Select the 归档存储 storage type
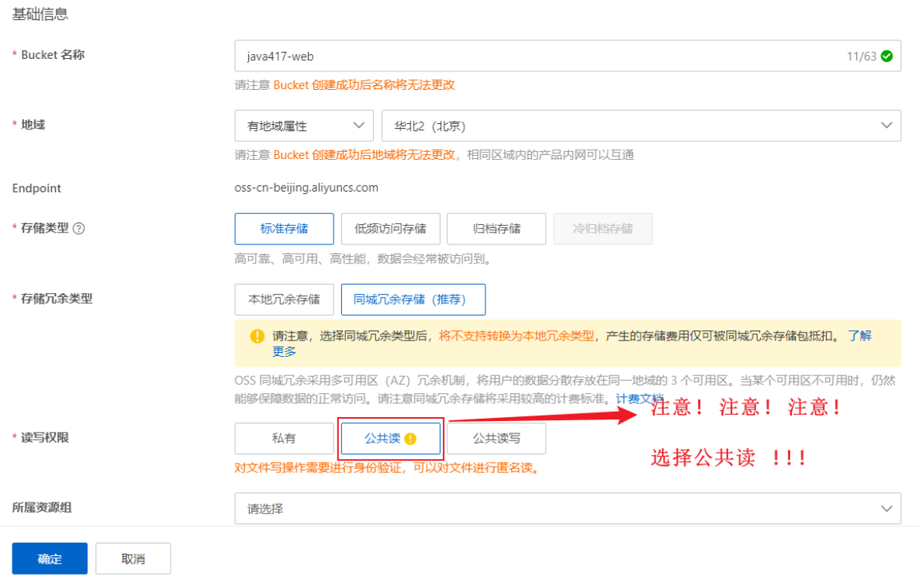This screenshot has width=919, height=580. coord(496,228)
